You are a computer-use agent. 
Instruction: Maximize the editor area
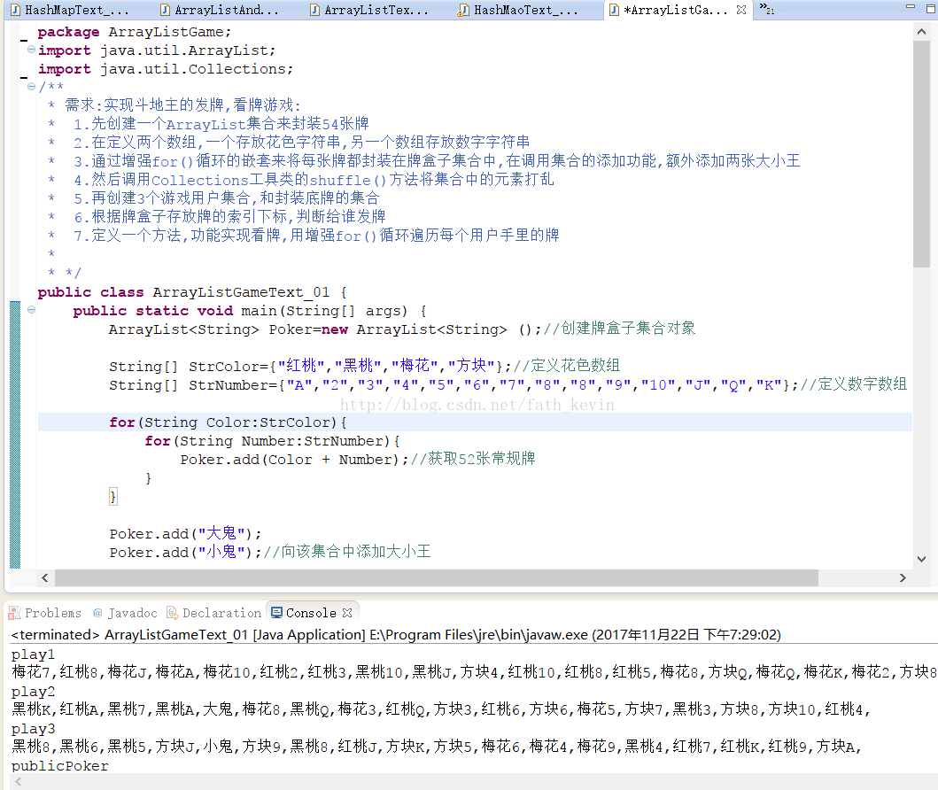(930, 8)
